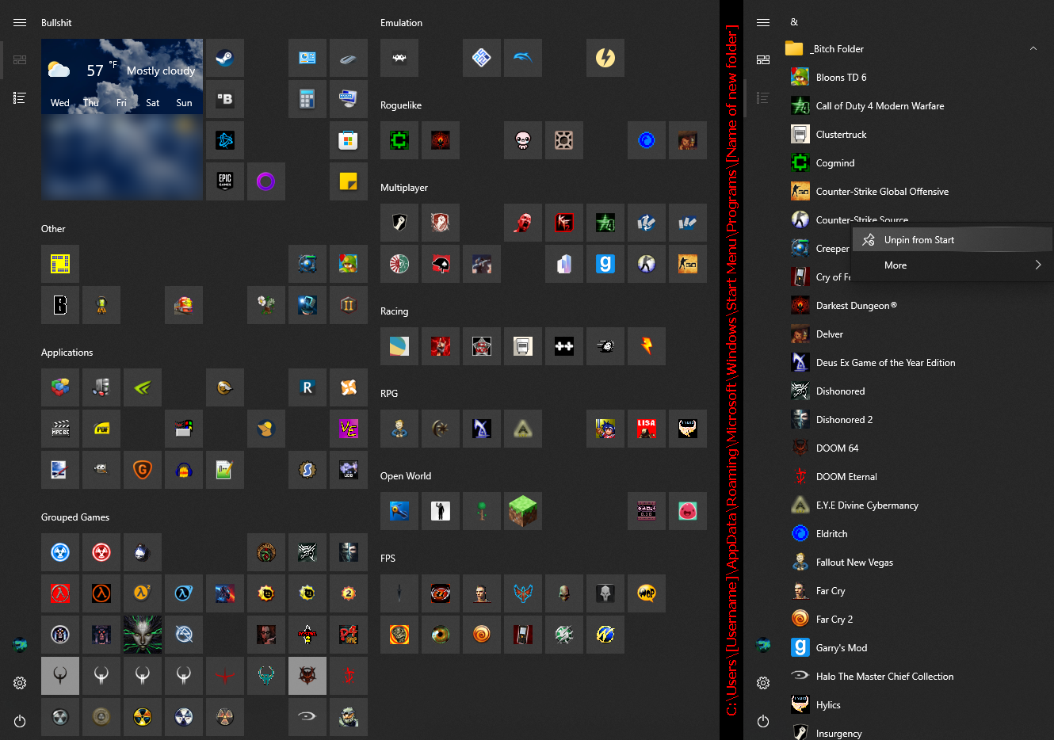Launch the NVIDIA tile under Applications

pyautogui.click(x=143, y=387)
